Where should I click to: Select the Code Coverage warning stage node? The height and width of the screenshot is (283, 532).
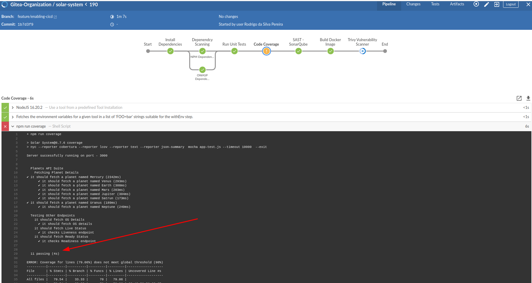click(x=266, y=51)
